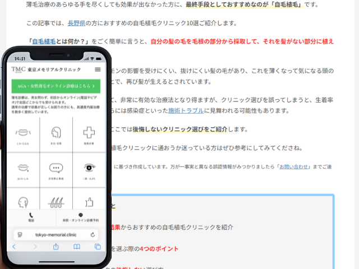Viewport: 359px width, 269px height.
Task: Tap the Safari share icon
Action: coord(56,247)
